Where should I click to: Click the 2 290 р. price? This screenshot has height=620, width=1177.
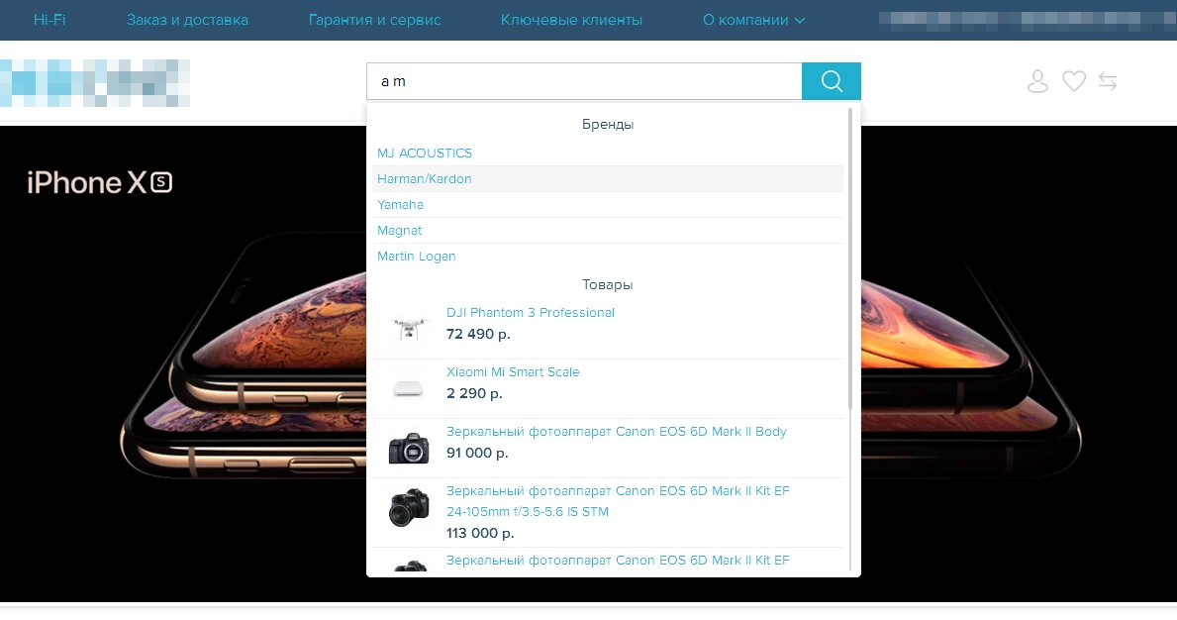tap(474, 393)
